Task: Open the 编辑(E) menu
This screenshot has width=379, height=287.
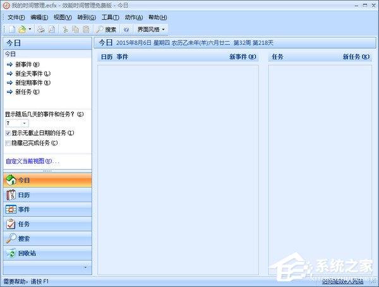Action: click(x=39, y=17)
